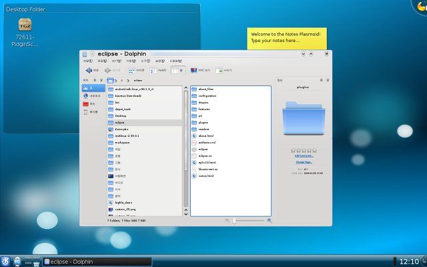Select the artifacts.xml file
Screen dimensions: 427x267
tap(203, 142)
